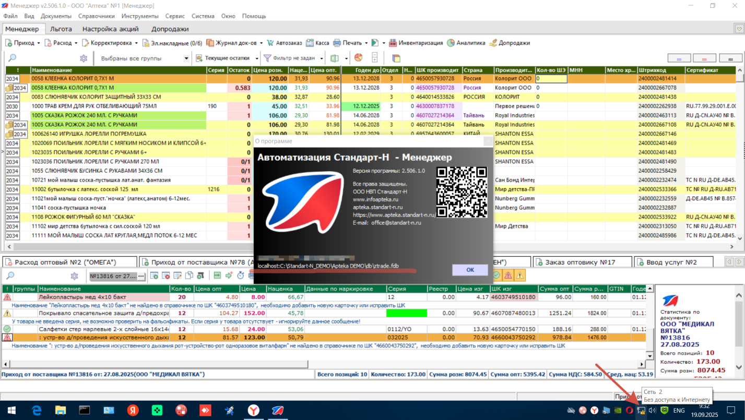The height and width of the screenshot is (420, 745).
Task: Click the search magnifier in the upper grid toolbar
Action: point(12,58)
